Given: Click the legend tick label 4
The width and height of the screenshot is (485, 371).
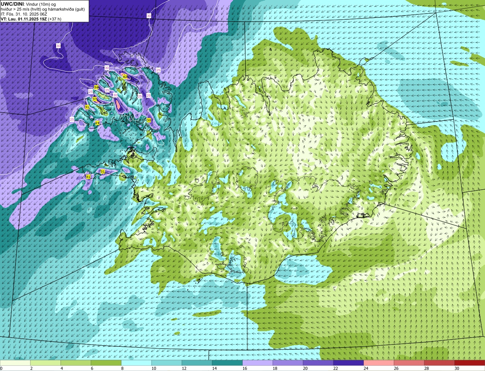Looking at the screenshot, I should coord(61,368).
